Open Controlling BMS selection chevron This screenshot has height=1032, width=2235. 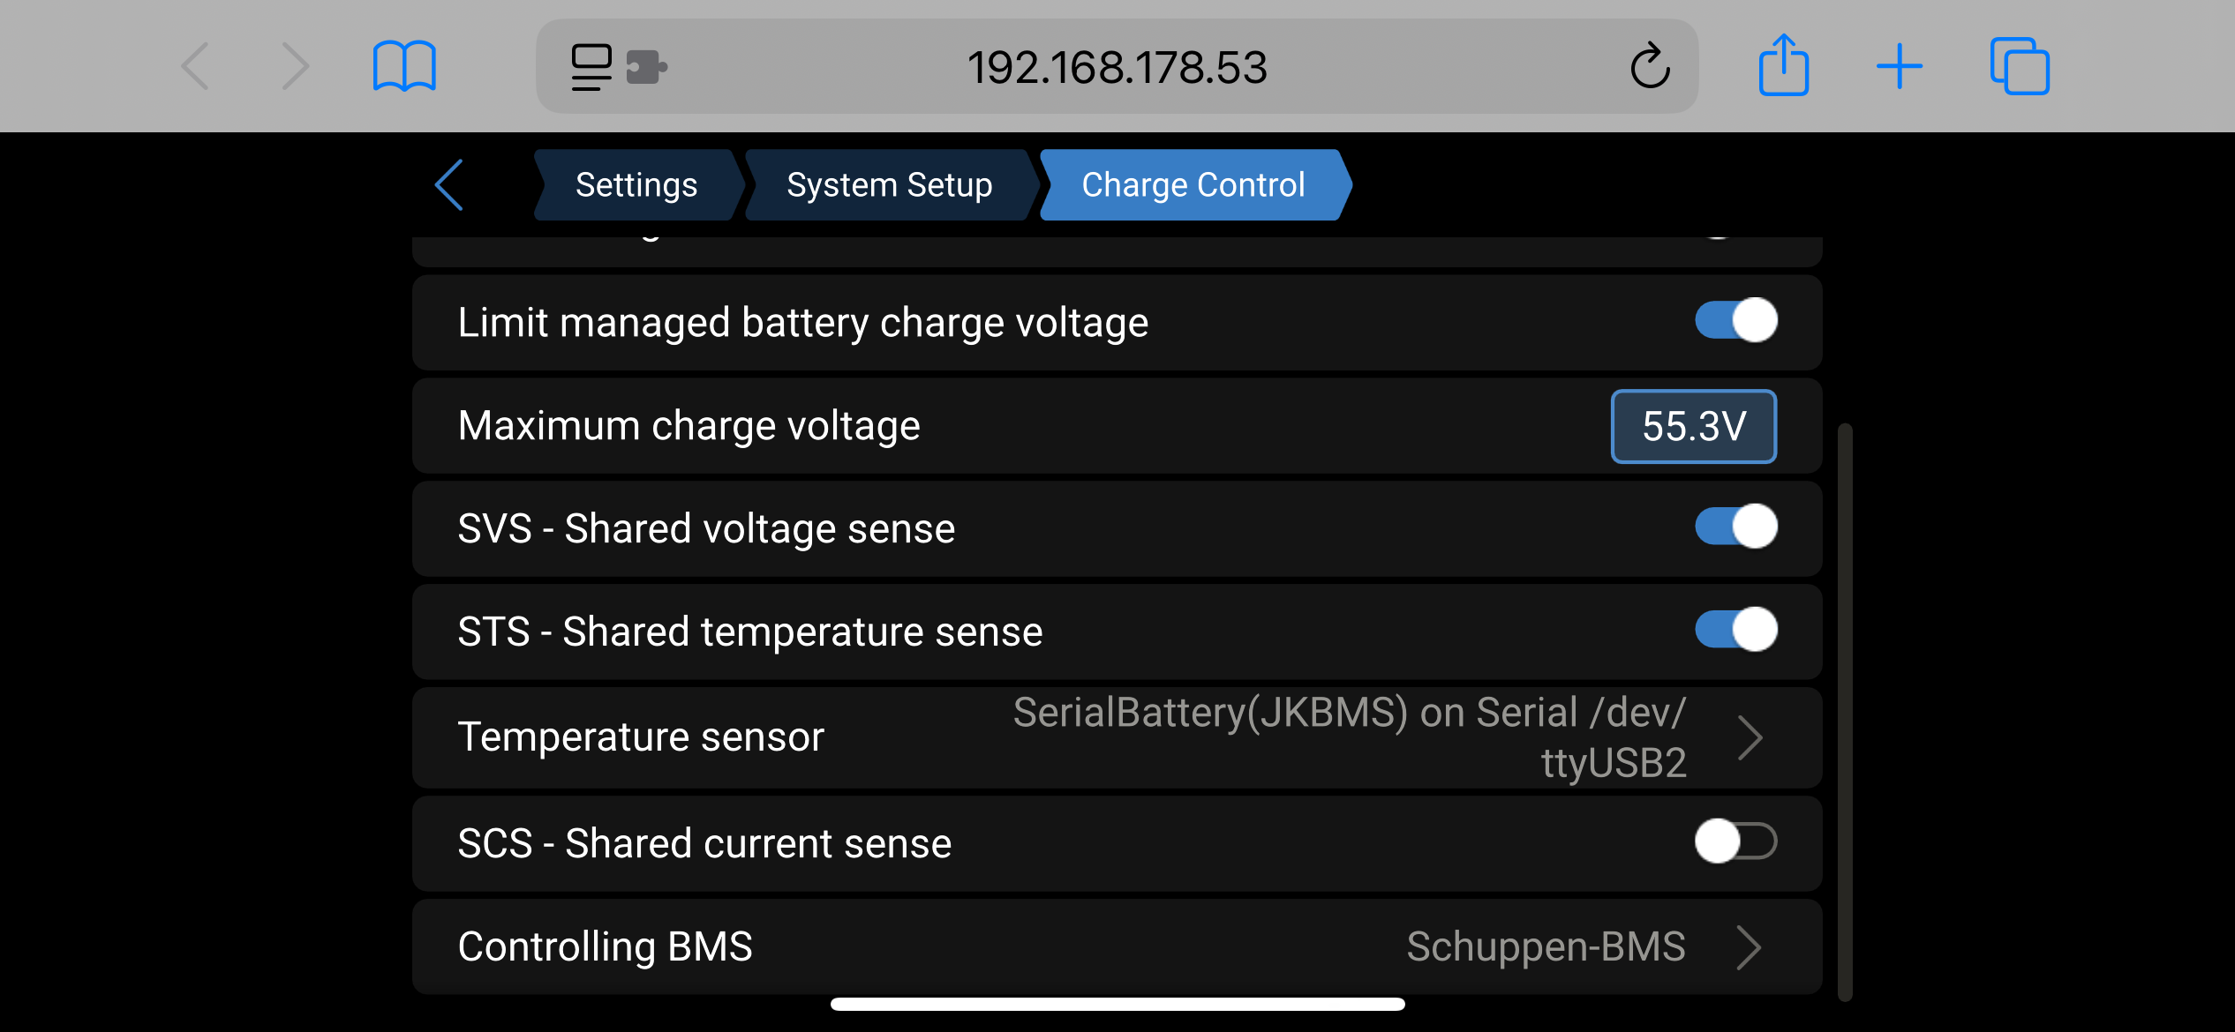pos(1750,947)
